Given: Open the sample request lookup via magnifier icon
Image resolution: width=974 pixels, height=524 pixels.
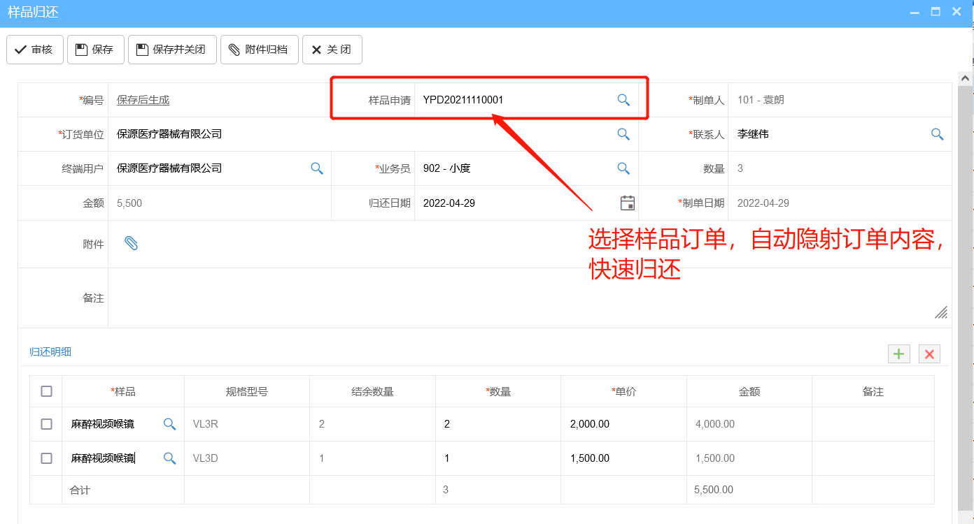Looking at the screenshot, I should coord(623,100).
